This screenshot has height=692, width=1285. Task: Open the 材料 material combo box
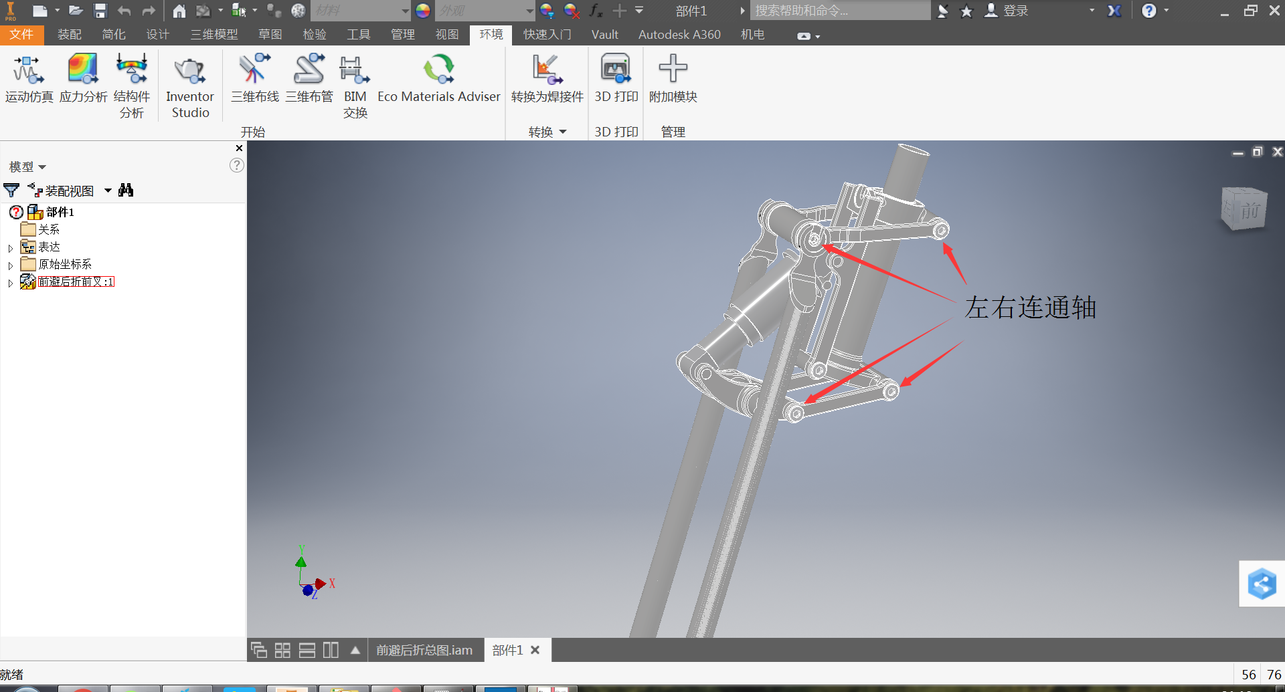[x=360, y=11]
